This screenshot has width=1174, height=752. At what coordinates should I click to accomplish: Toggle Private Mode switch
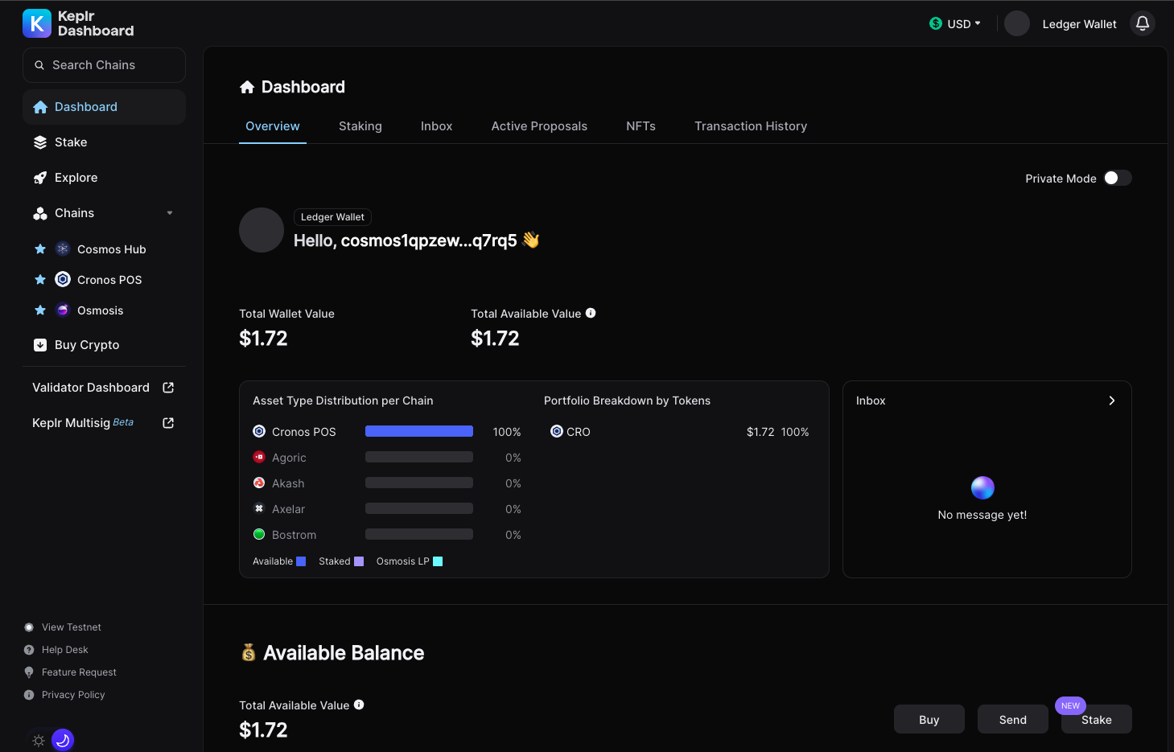point(1117,178)
